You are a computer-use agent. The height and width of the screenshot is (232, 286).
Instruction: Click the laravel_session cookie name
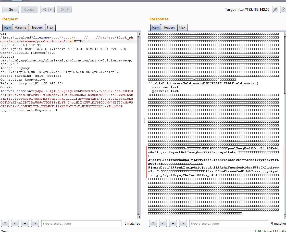click(x=16, y=91)
